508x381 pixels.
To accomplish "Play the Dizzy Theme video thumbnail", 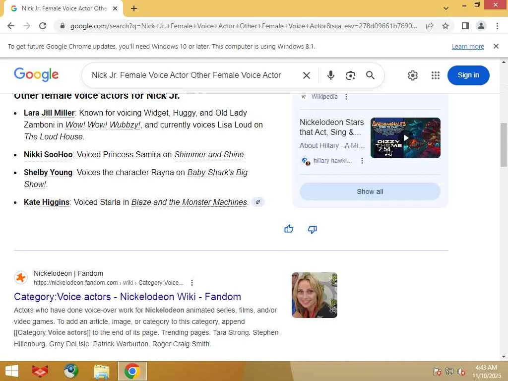I will (x=405, y=138).
